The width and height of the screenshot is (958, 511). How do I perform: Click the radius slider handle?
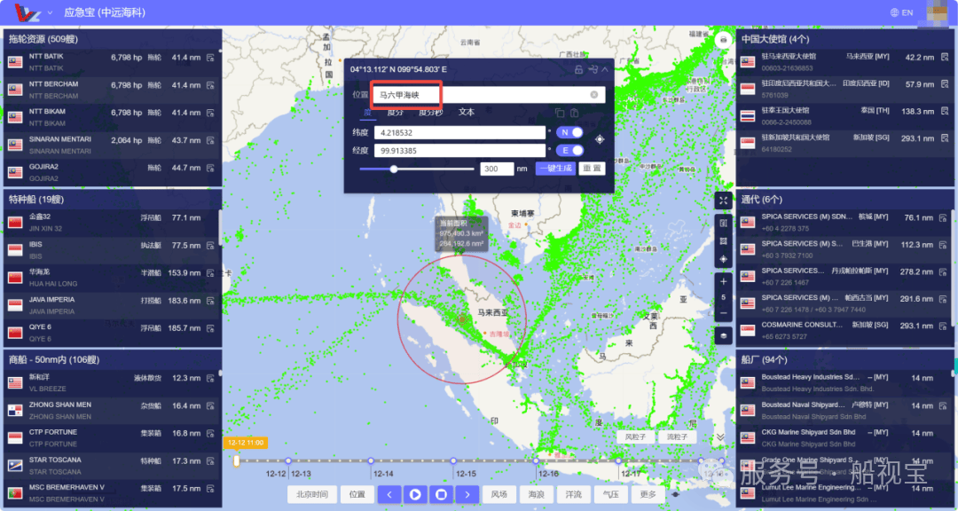pos(394,169)
